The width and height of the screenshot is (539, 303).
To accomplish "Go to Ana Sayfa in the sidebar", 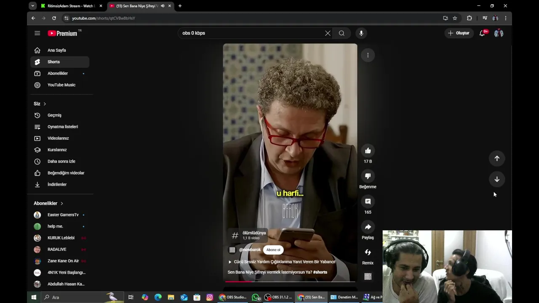I will [60, 50].
